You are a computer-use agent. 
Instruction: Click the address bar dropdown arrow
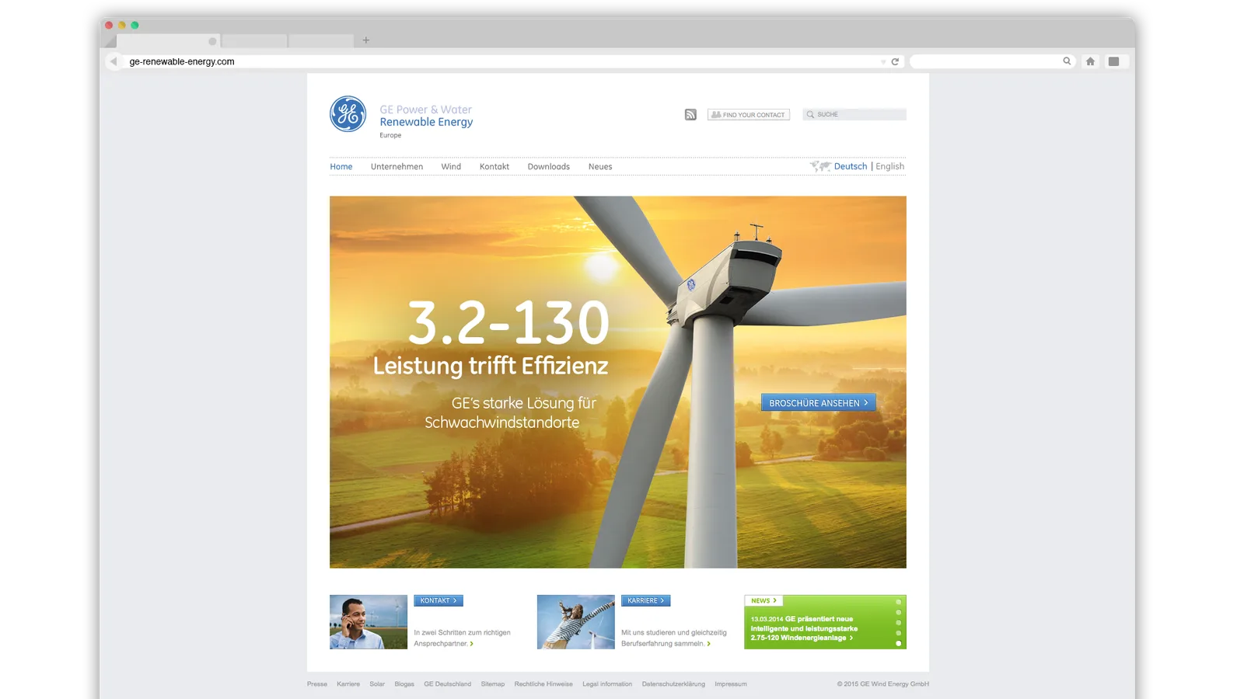tap(883, 62)
